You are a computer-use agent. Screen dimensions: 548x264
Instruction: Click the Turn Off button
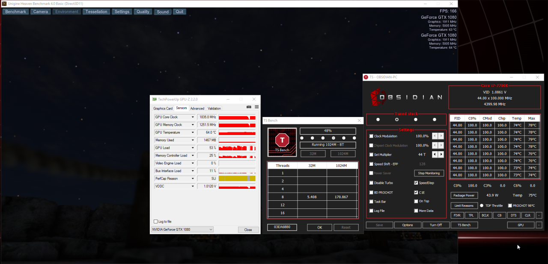(436, 225)
